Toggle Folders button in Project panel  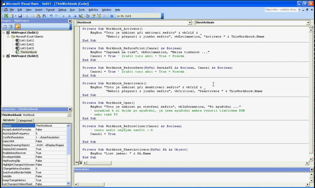pyautogui.click(x=17, y=26)
